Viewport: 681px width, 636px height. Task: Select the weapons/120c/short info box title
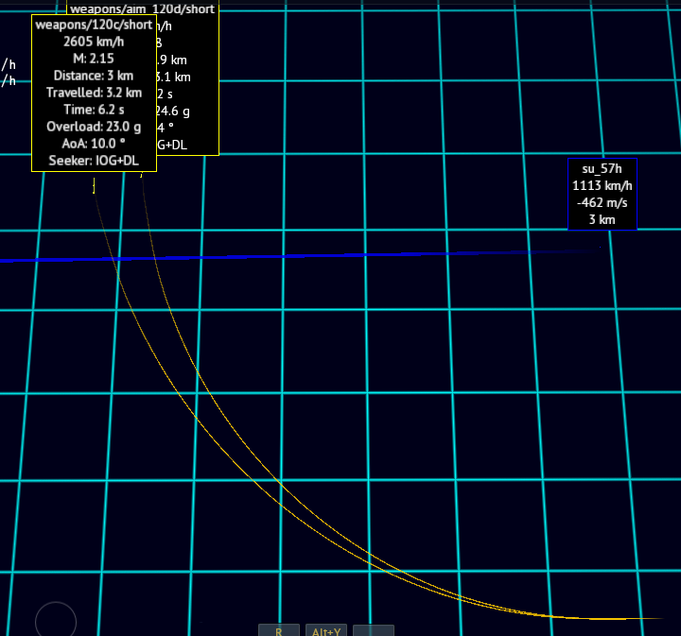pyautogui.click(x=94, y=26)
